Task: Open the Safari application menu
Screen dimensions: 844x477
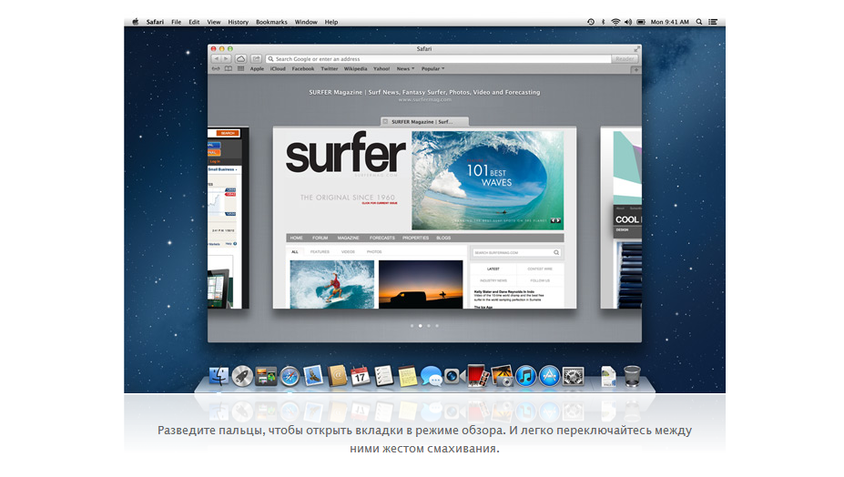Action: 155,22
